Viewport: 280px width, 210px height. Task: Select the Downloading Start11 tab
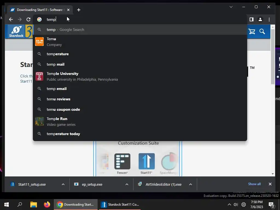click(40, 10)
